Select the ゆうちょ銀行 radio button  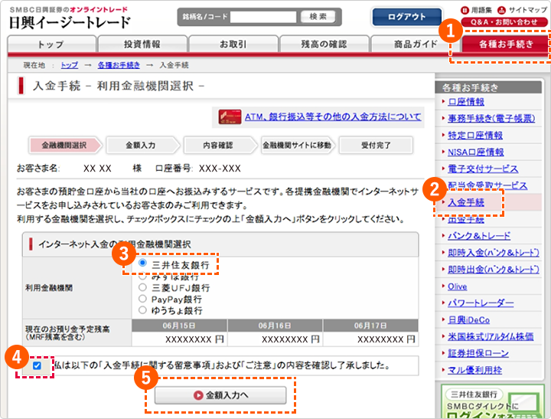(142, 310)
